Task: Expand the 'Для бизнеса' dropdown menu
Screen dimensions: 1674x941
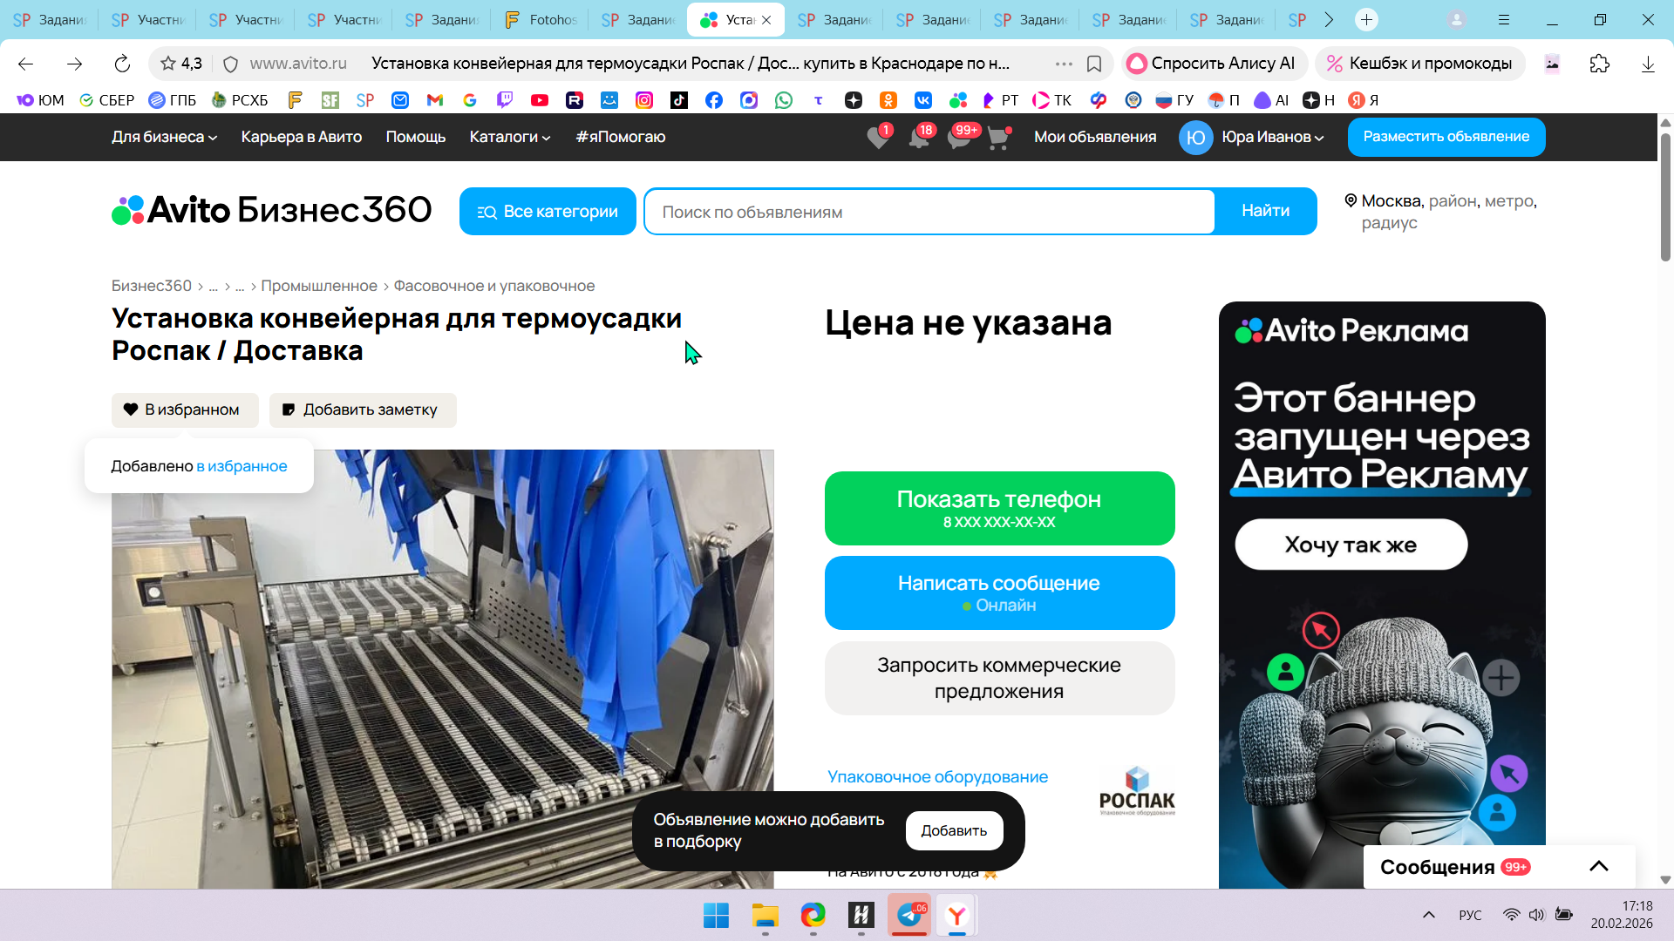Action: [x=164, y=137]
